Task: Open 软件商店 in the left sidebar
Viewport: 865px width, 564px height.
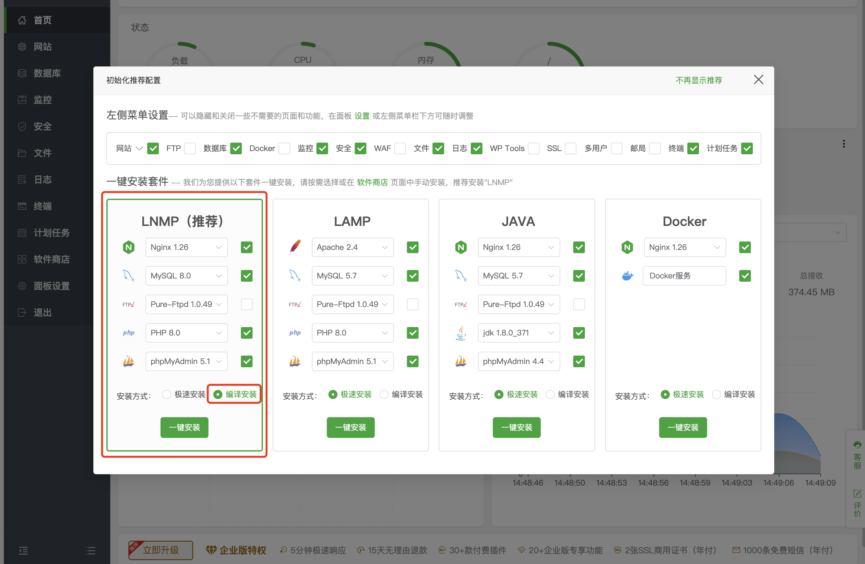Action: [51, 259]
